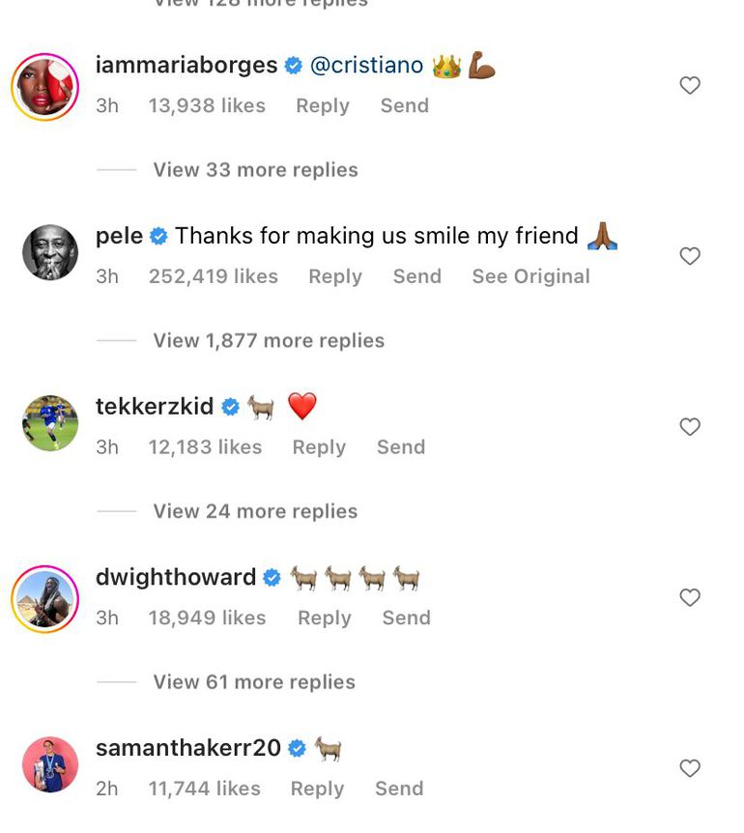
Task: Like the iammariaborges comment with the heart
Action: pyautogui.click(x=690, y=86)
